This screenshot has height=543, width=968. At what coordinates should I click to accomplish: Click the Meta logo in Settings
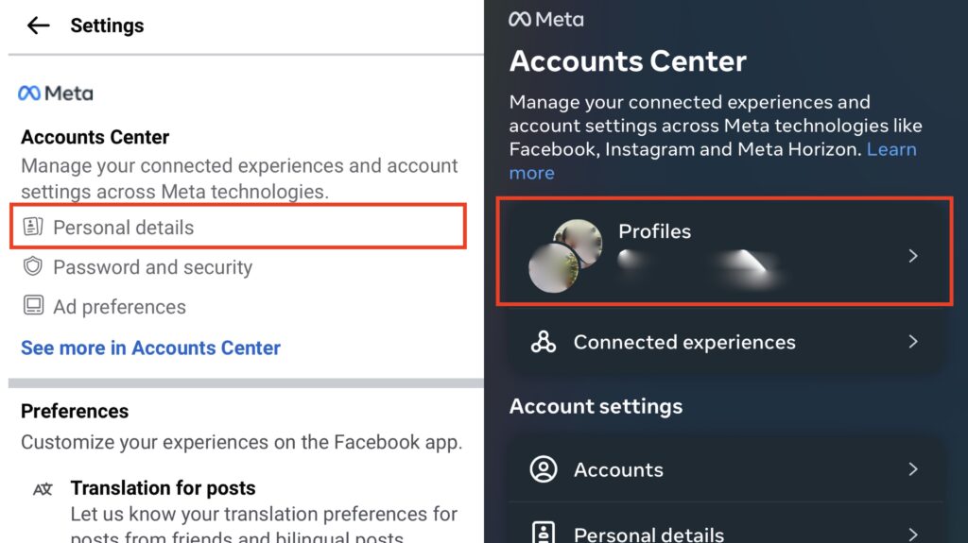click(56, 93)
